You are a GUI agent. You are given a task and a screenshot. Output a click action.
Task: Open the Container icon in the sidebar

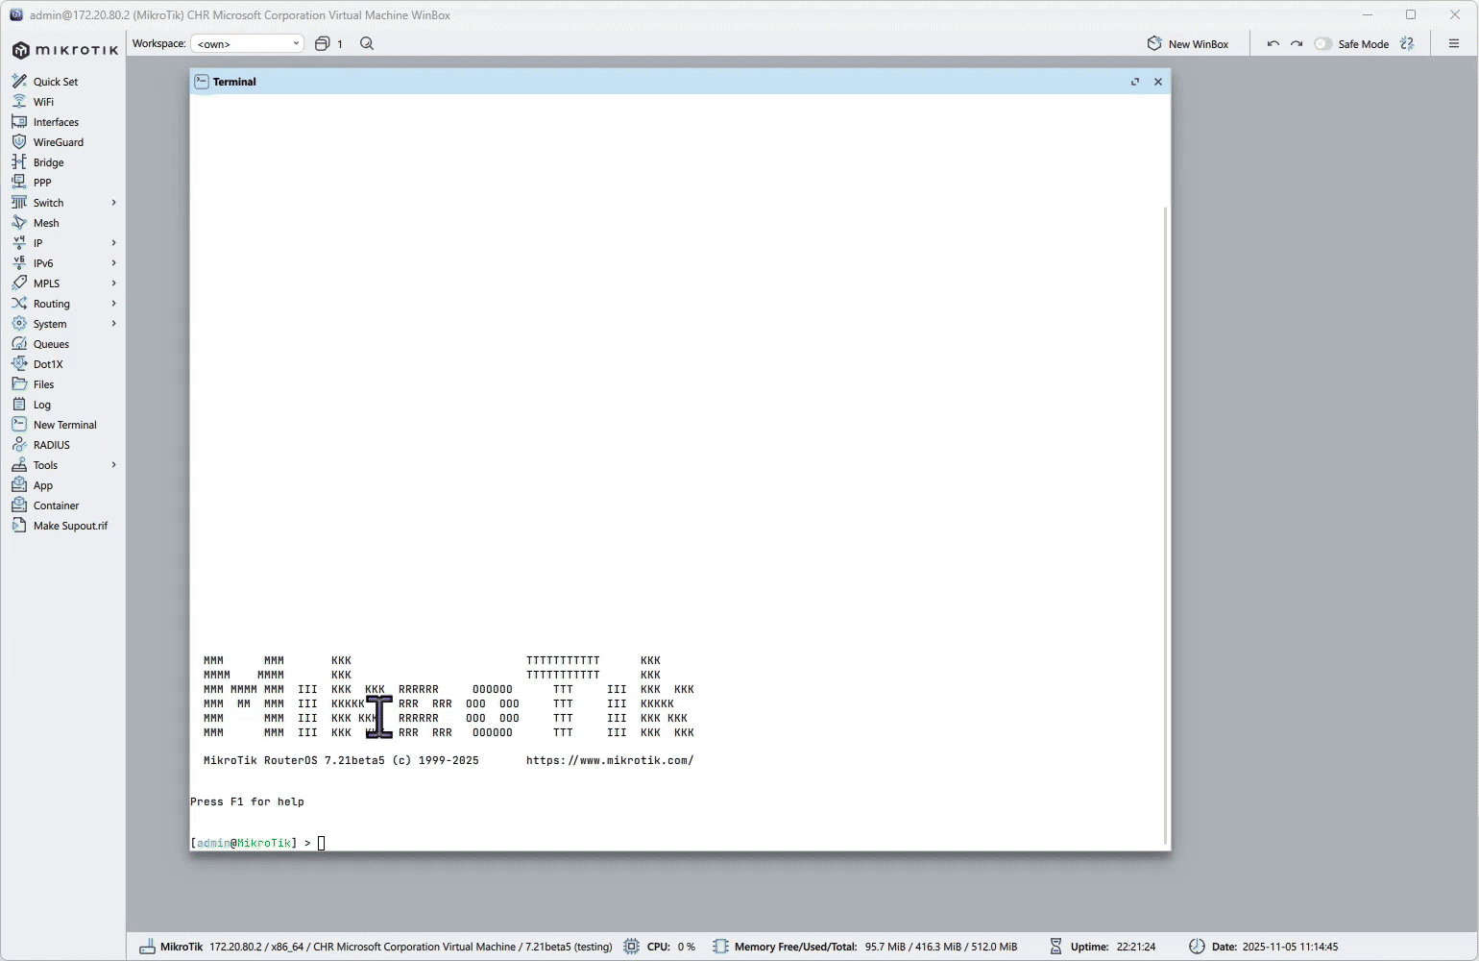(x=19, y=505)
